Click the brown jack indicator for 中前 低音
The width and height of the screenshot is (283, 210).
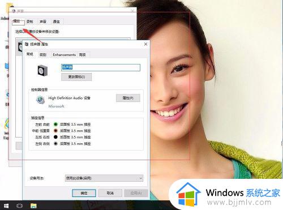[x=55, y=131]
